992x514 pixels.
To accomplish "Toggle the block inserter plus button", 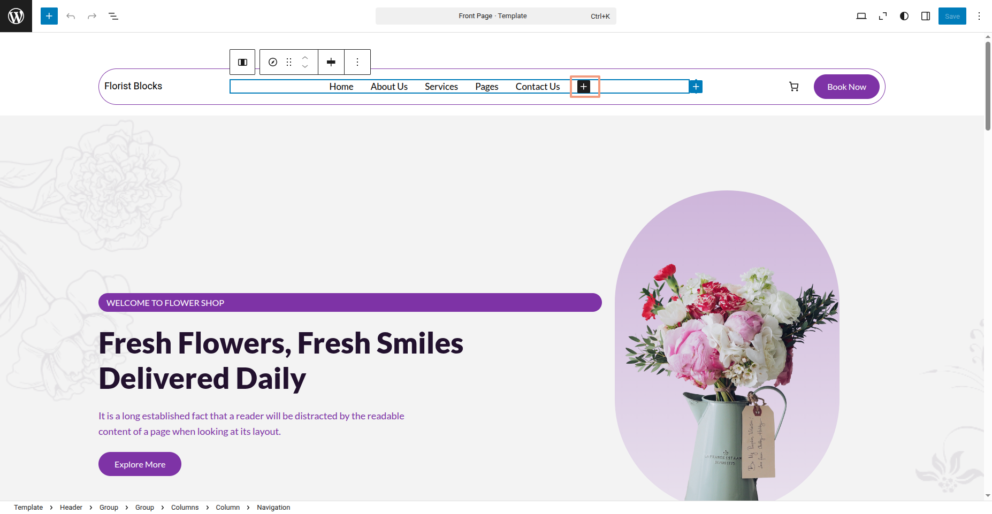I will tap(49, 16).
